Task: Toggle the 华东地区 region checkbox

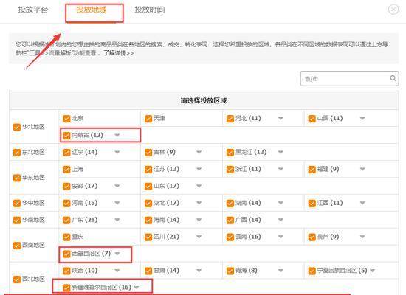Action: pos(17,178)
